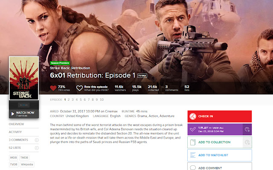Click the play triangle on Watch Now
This screenshot has width=273, height=170.
pyautogui.click(x=12, y=114)
